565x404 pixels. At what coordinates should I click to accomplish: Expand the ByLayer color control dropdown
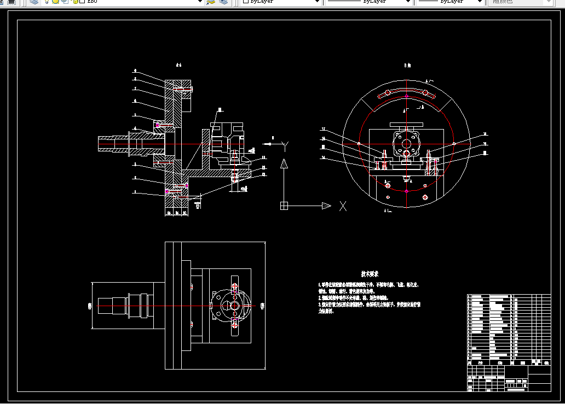tap(317, 2)
